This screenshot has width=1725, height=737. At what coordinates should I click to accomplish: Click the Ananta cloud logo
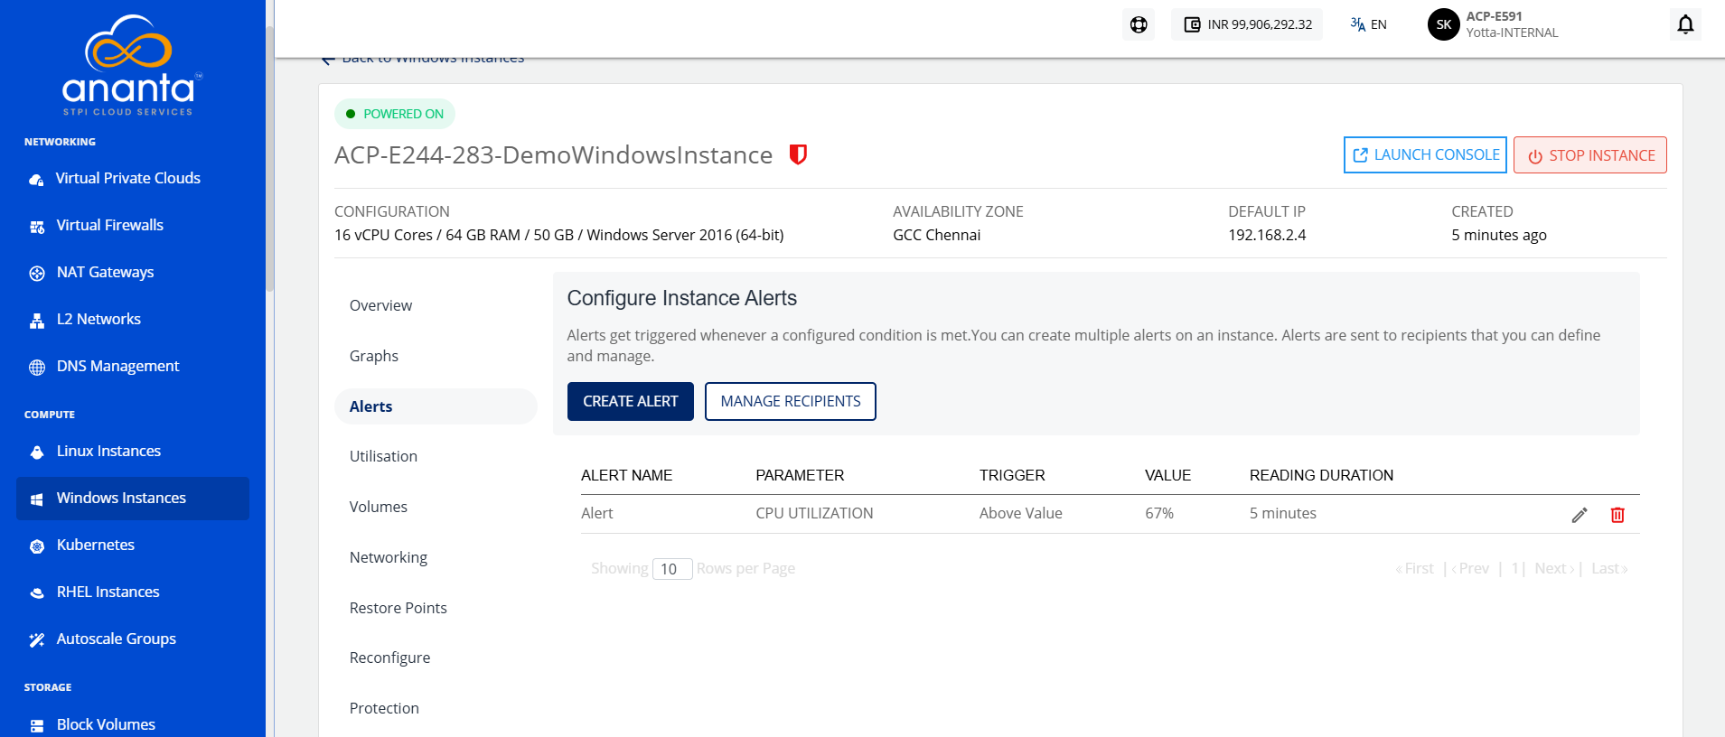tap(132, 65)
